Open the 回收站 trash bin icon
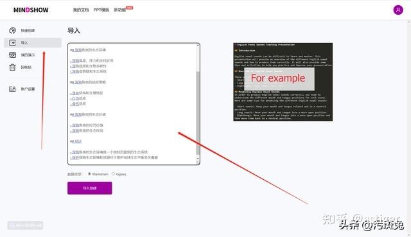Viewport: 411px width, 237px height. click(x=12, y=67)
